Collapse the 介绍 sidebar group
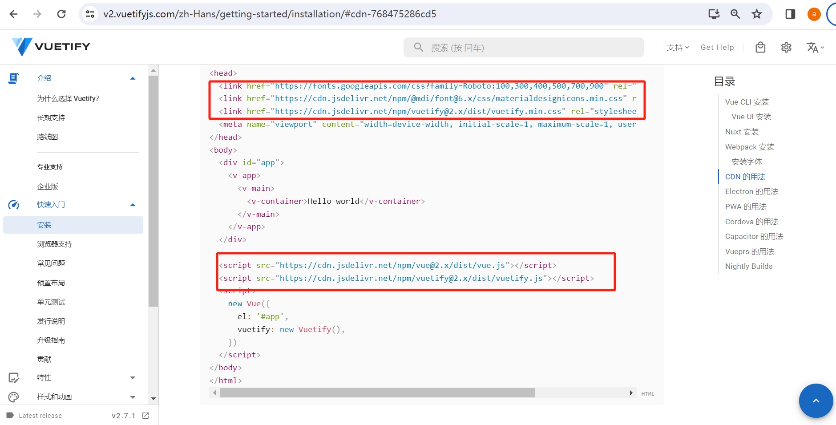 [x=133, y=78]
